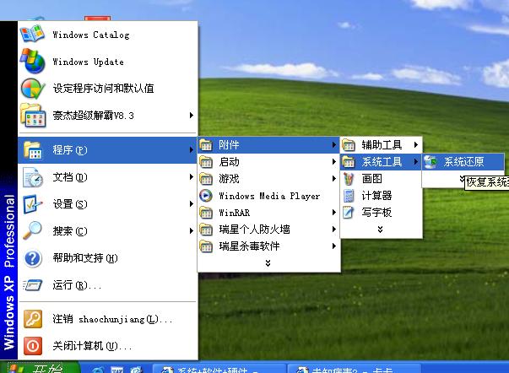Open 帮助和支持 question mark icon
The width and height of the screenshot is (509, 373).
pyautogui.click(x=33, y=258)
